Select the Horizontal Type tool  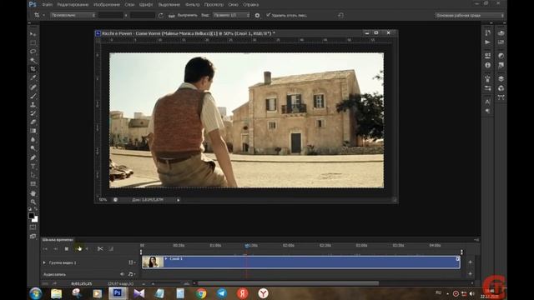tap(33, 167)
